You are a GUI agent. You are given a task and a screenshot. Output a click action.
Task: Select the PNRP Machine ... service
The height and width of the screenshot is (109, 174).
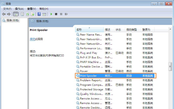[x=115, y=62]
